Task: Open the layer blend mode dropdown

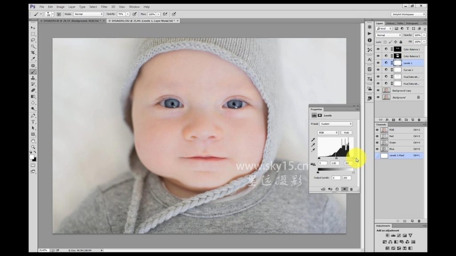Action: pos(388,35)
